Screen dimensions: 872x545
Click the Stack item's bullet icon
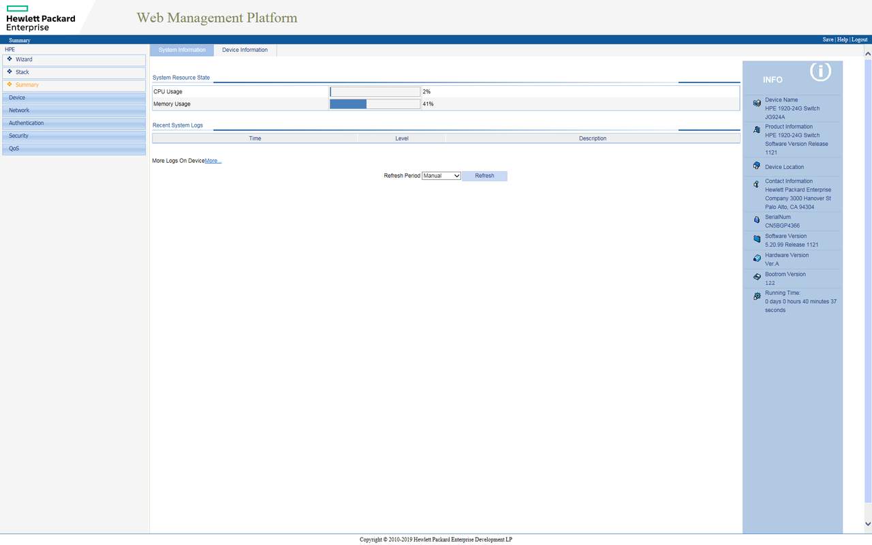coord(10,72)
